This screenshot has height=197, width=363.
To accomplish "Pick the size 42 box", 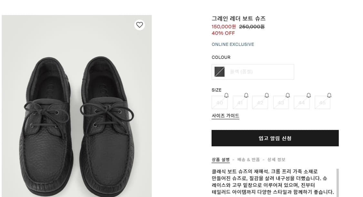I will 260,103.
